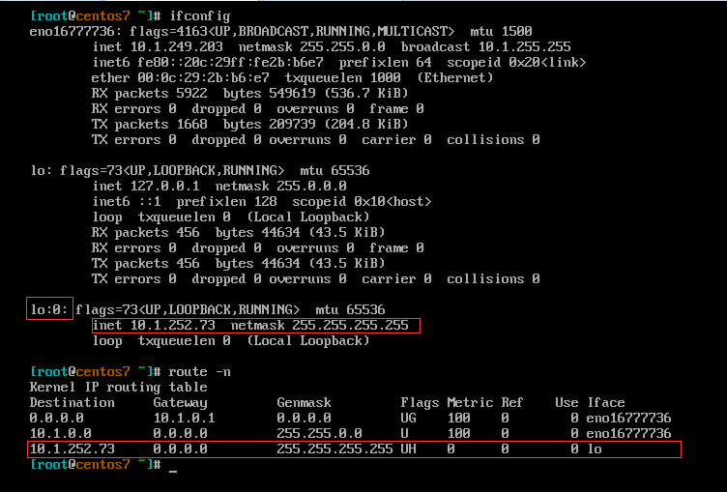Select the bytes 549619 value
This screenshot has width=727, height=492.
292,93
